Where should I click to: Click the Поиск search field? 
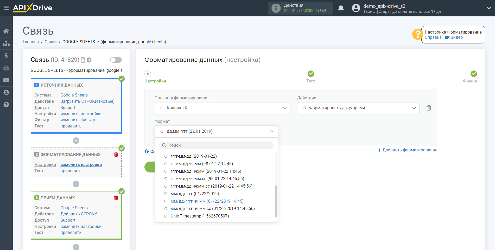(x=216, y=145)
